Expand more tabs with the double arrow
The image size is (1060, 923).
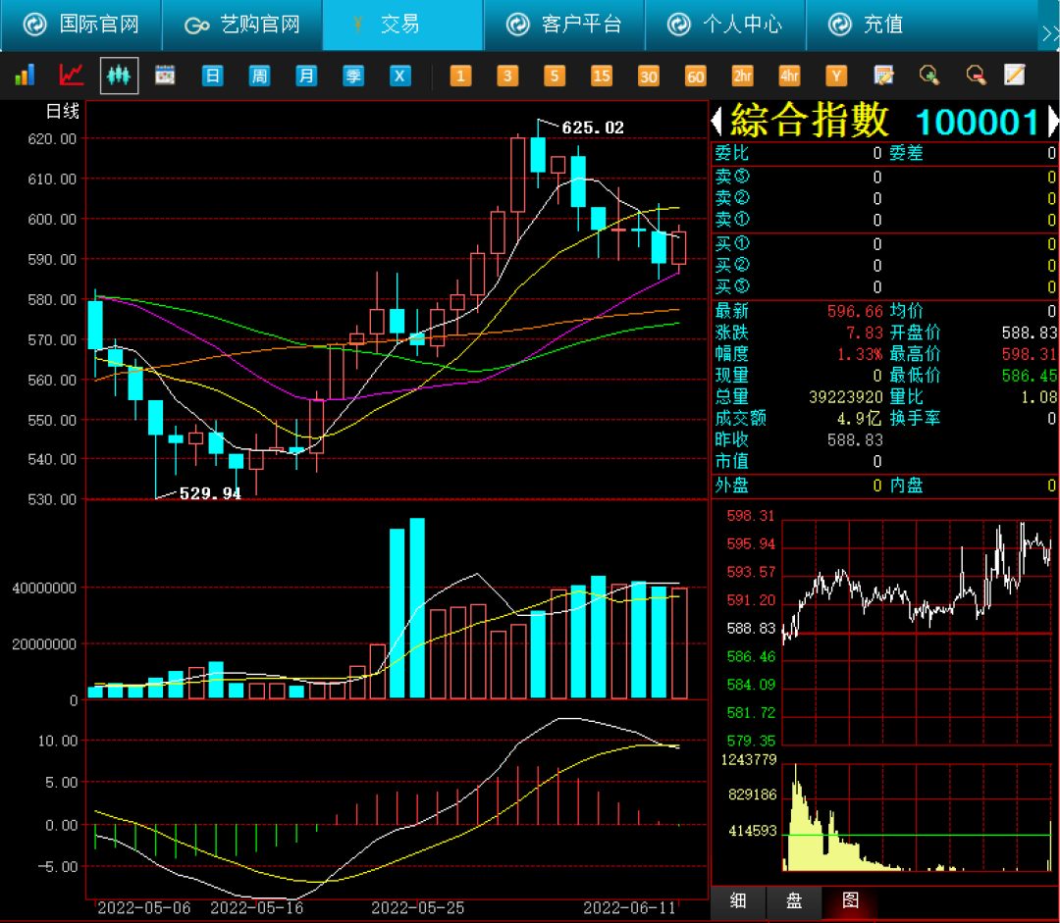1050,33
